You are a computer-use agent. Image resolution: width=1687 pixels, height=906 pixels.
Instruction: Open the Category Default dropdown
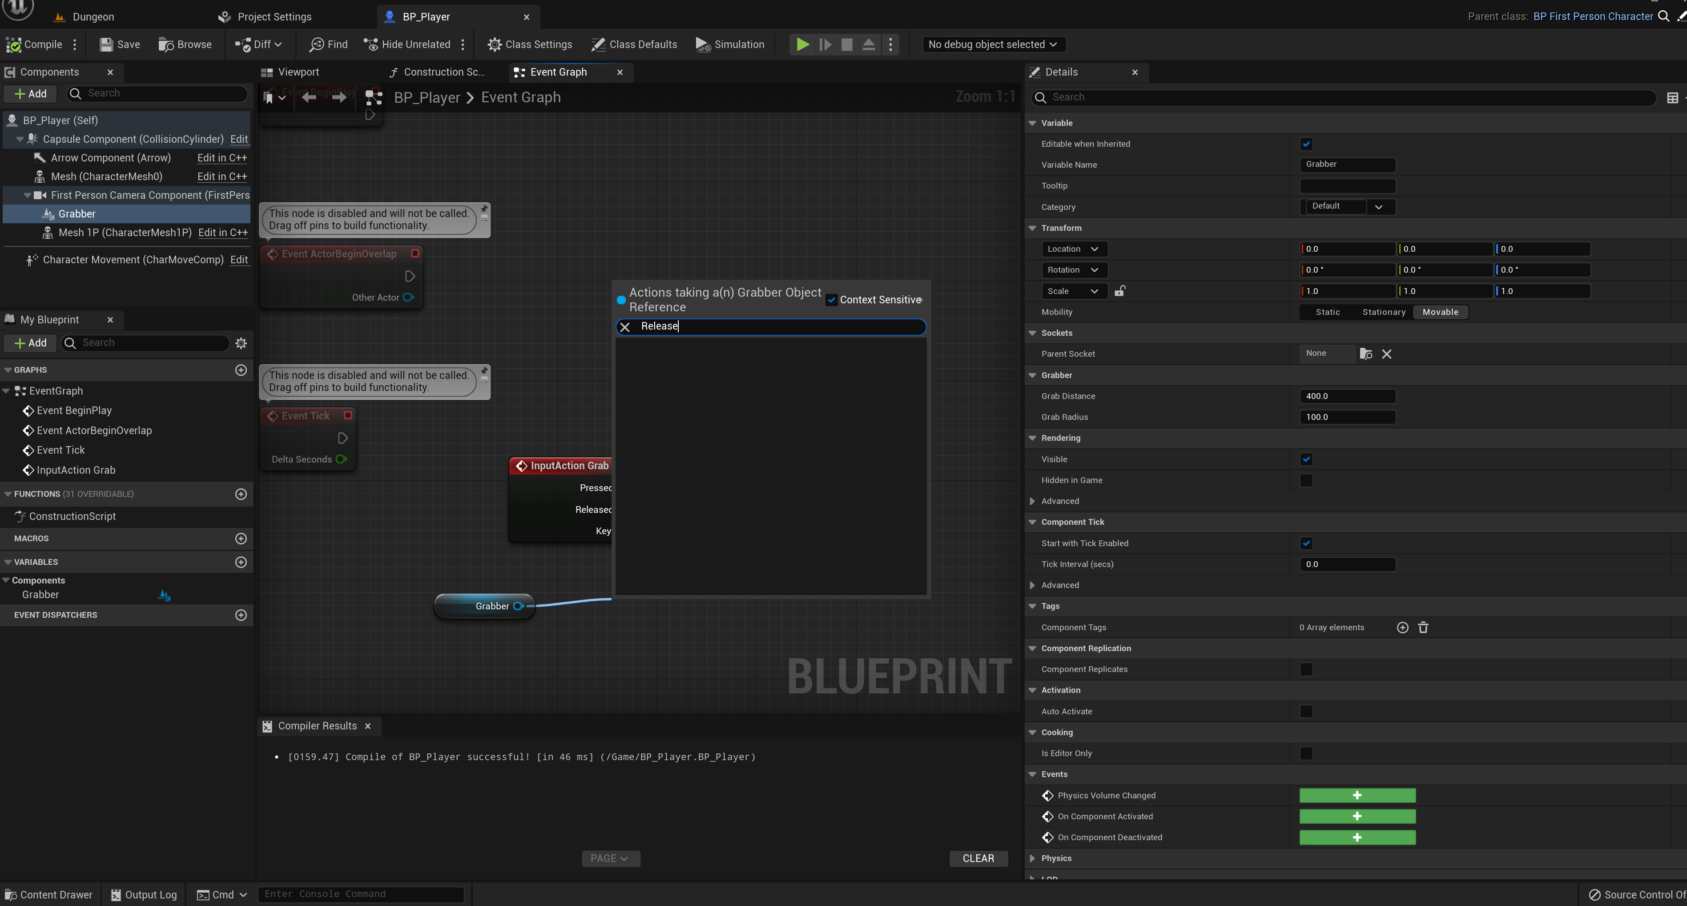(1378, 207)
